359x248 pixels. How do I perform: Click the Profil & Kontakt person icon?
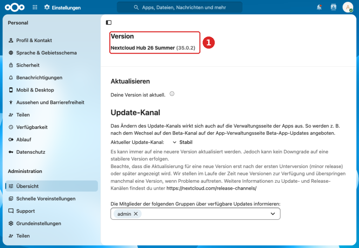[11, 40]
